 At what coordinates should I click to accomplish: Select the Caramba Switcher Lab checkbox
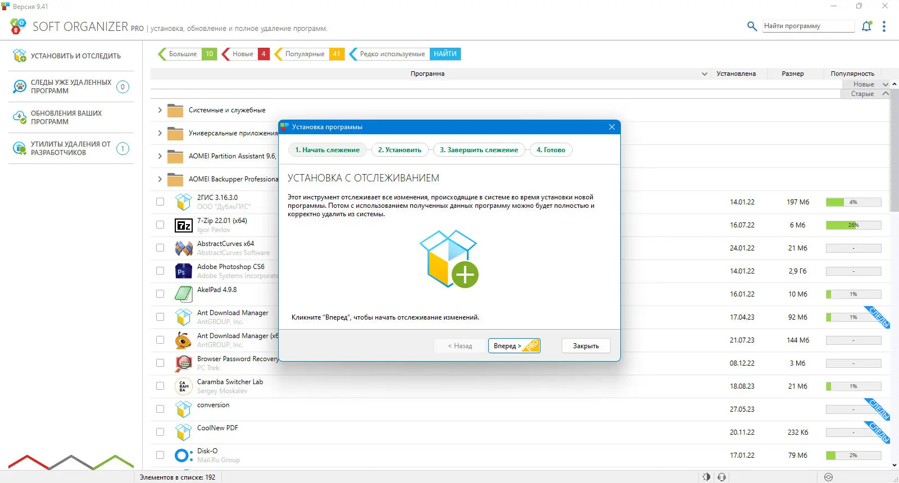[x=160, y=386]
